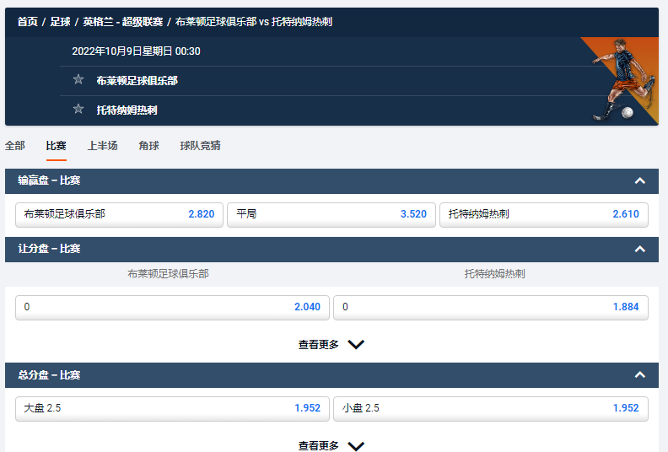
Task: Expand 查看更多 under 让分盘
Action: coord(331,344)
